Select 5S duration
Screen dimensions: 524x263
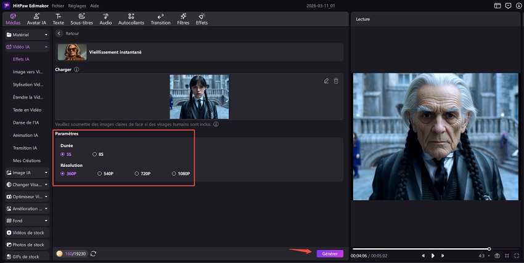click(x=66, y=154)
